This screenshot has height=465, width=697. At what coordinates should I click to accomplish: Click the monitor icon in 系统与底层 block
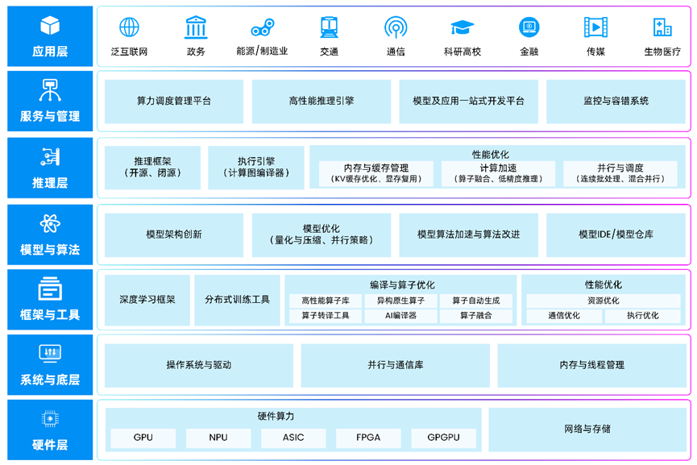click(x=50, y=354)
